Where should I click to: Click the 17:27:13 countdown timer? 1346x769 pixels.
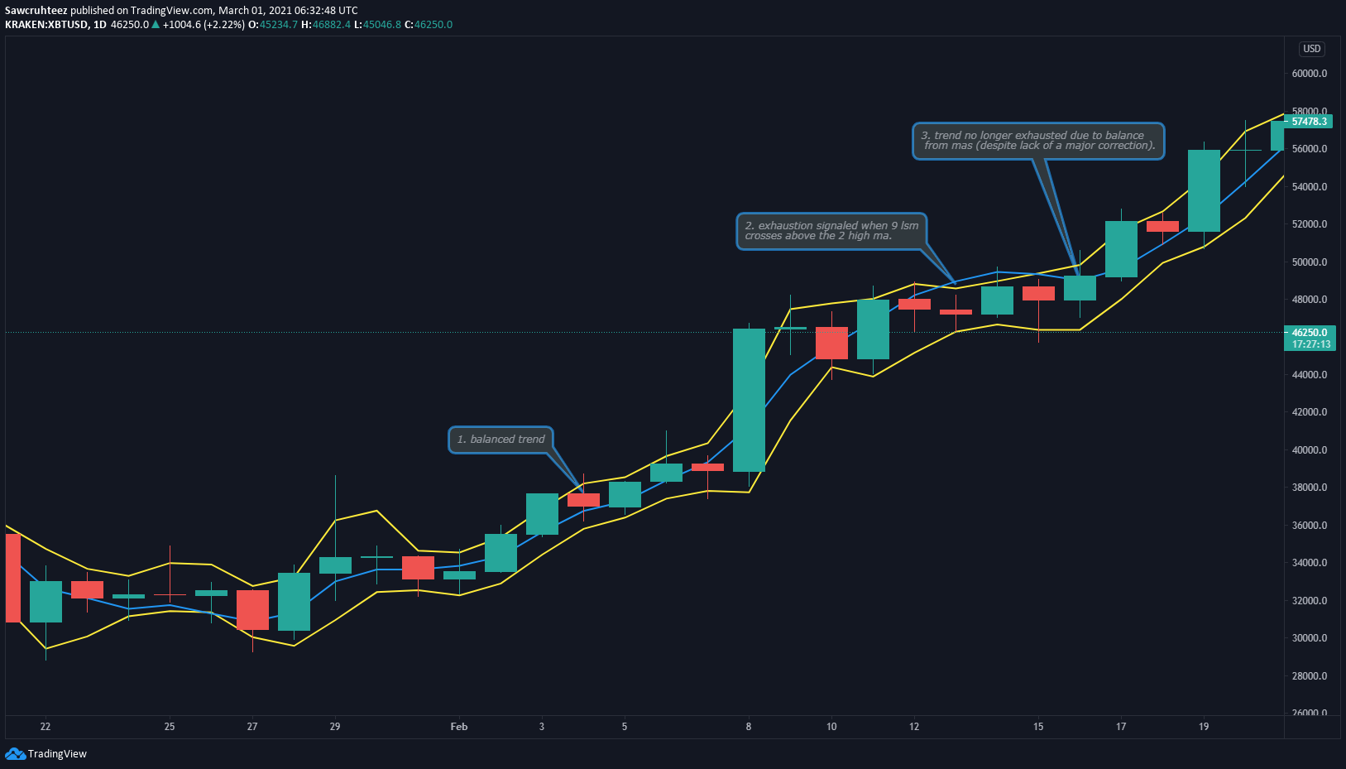1311,344
